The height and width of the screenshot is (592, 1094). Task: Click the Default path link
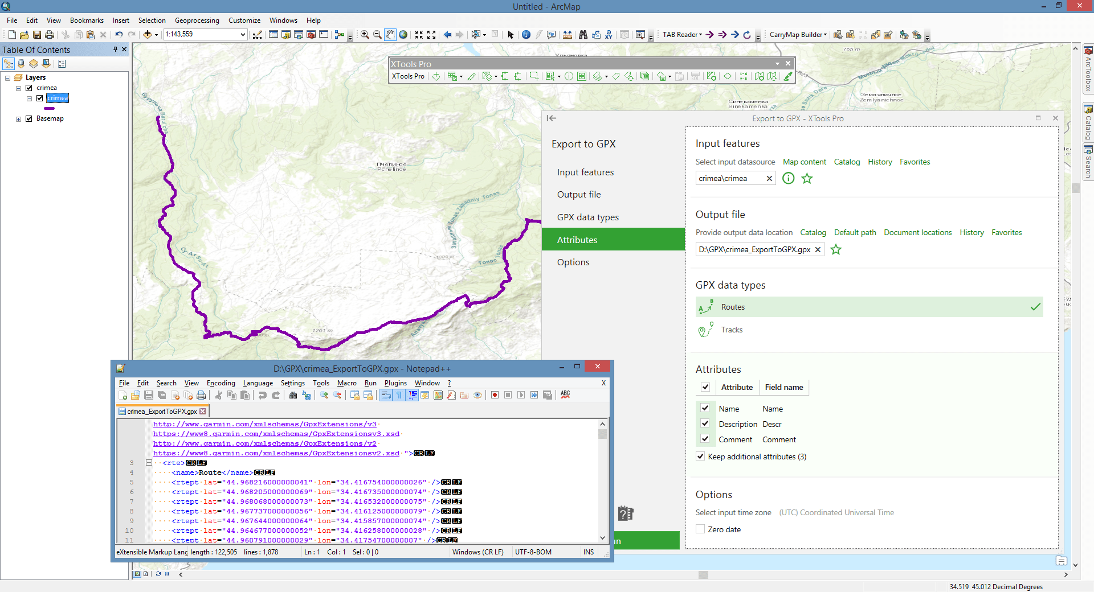click(855, 232)
